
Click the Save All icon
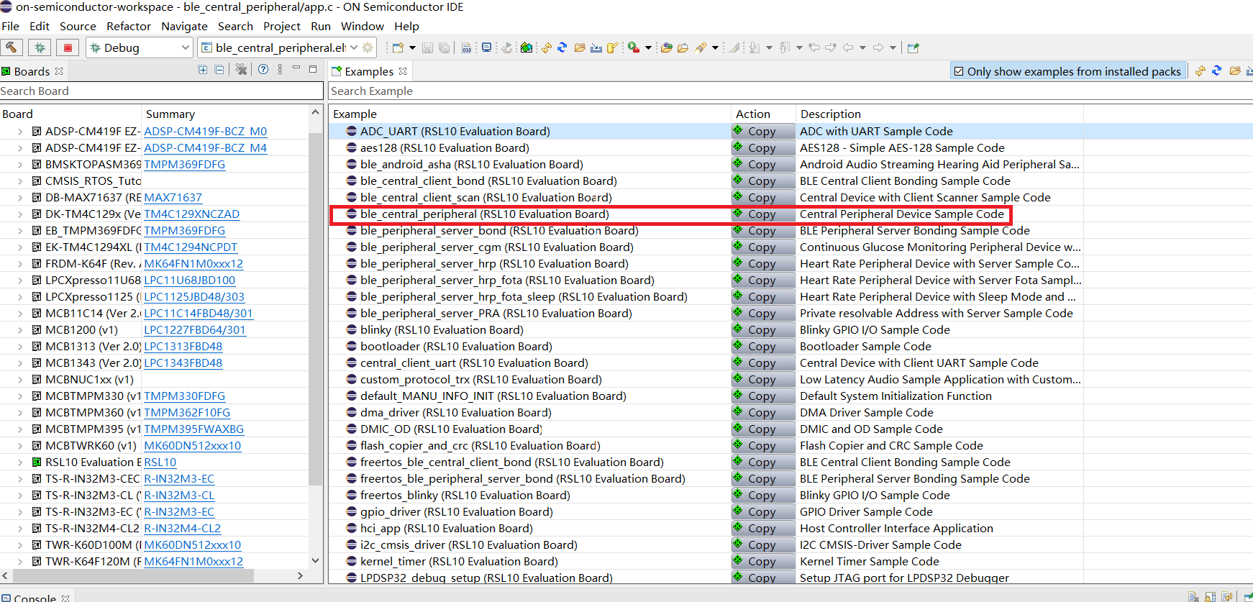[x=444, y=47]
